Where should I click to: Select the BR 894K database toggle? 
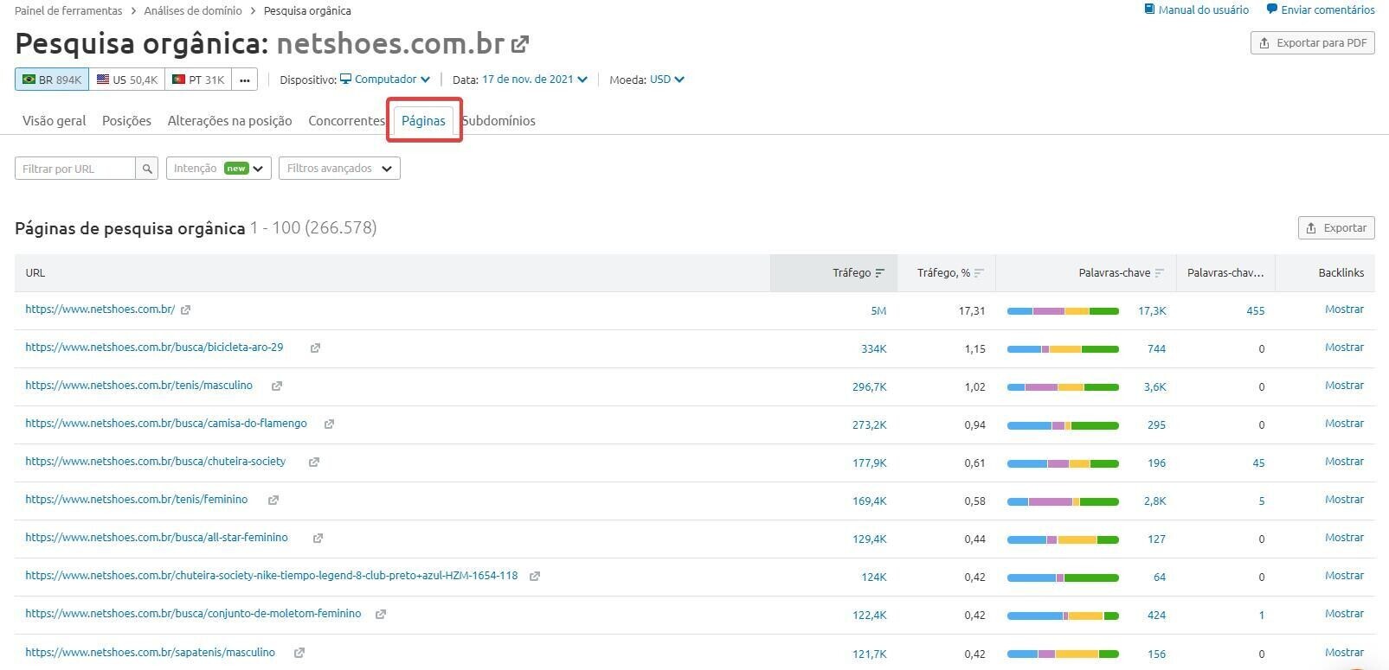[x=52, y=80]
